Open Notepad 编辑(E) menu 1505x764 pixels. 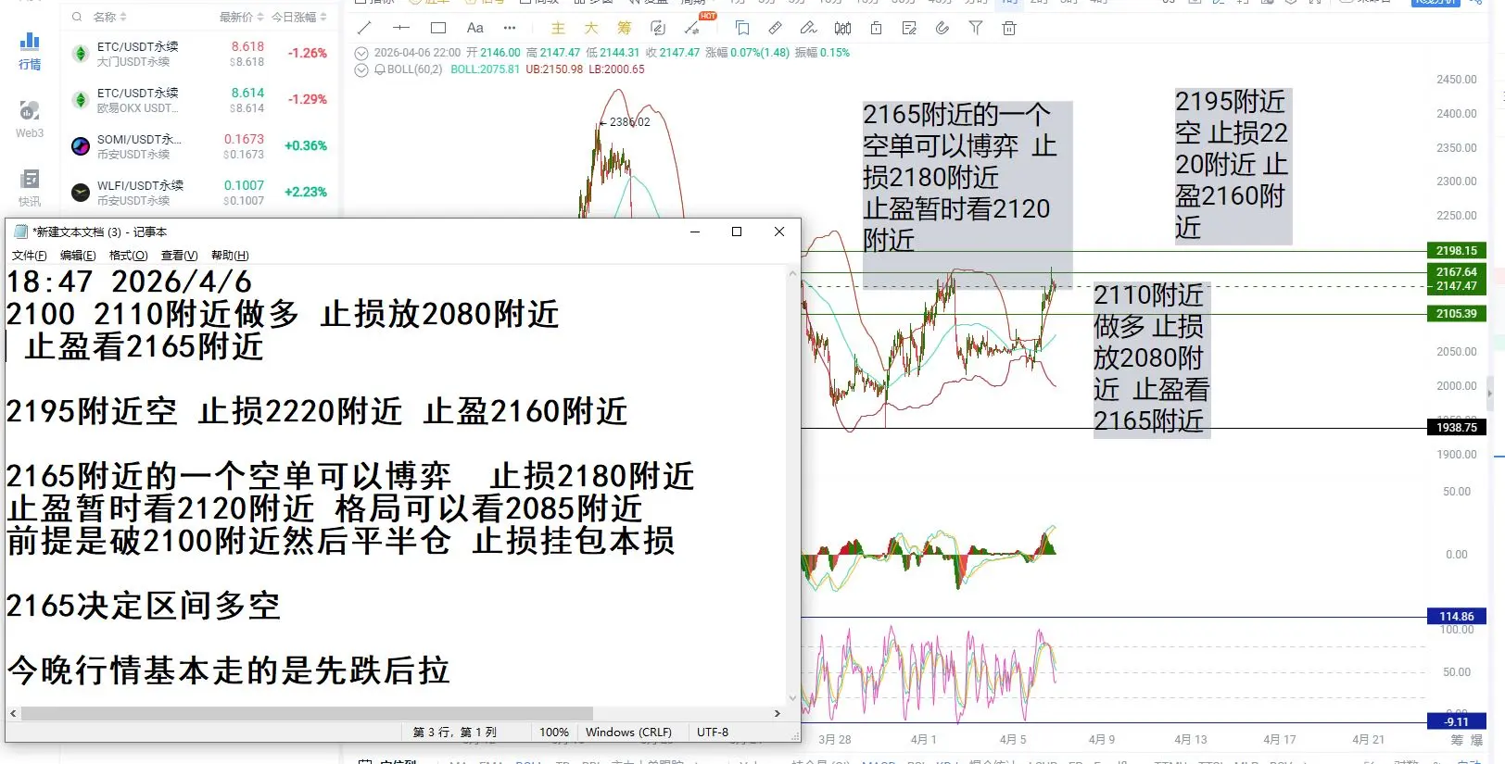78,256
